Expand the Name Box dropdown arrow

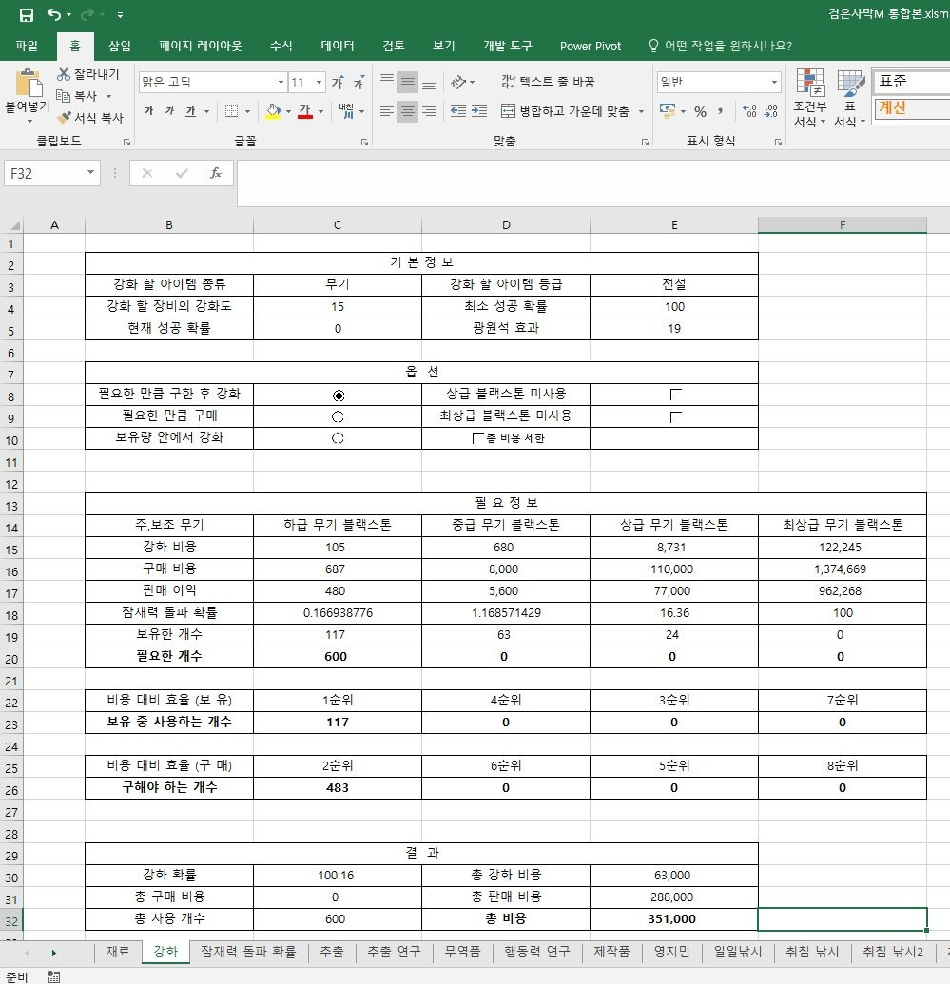pyautogui.click(x=91, y=173)
